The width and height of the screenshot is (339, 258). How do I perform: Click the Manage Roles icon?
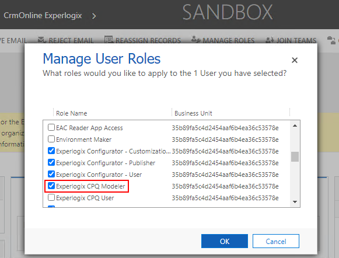pos(196,39)
